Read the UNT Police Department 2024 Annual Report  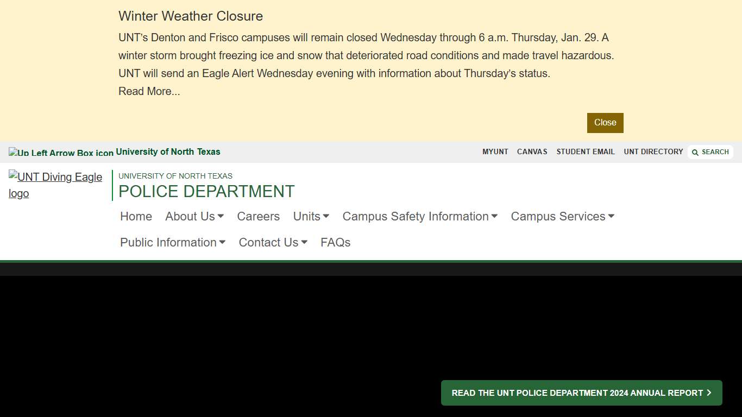pos(577,393)
